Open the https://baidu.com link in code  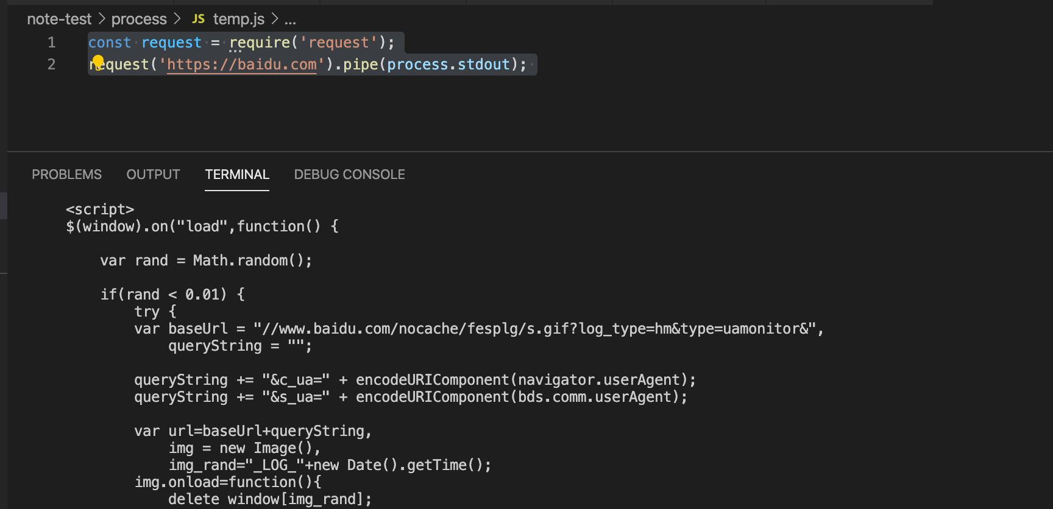[242, 65]
